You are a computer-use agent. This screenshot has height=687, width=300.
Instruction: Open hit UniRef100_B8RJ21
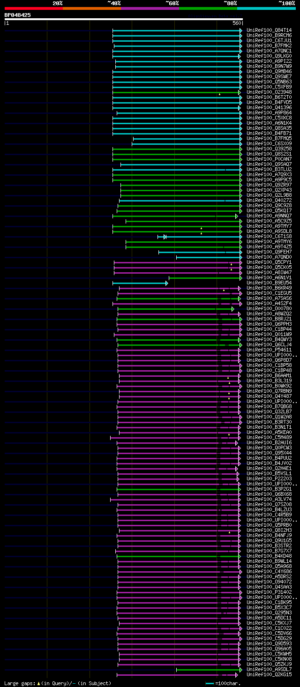(269, 319)
